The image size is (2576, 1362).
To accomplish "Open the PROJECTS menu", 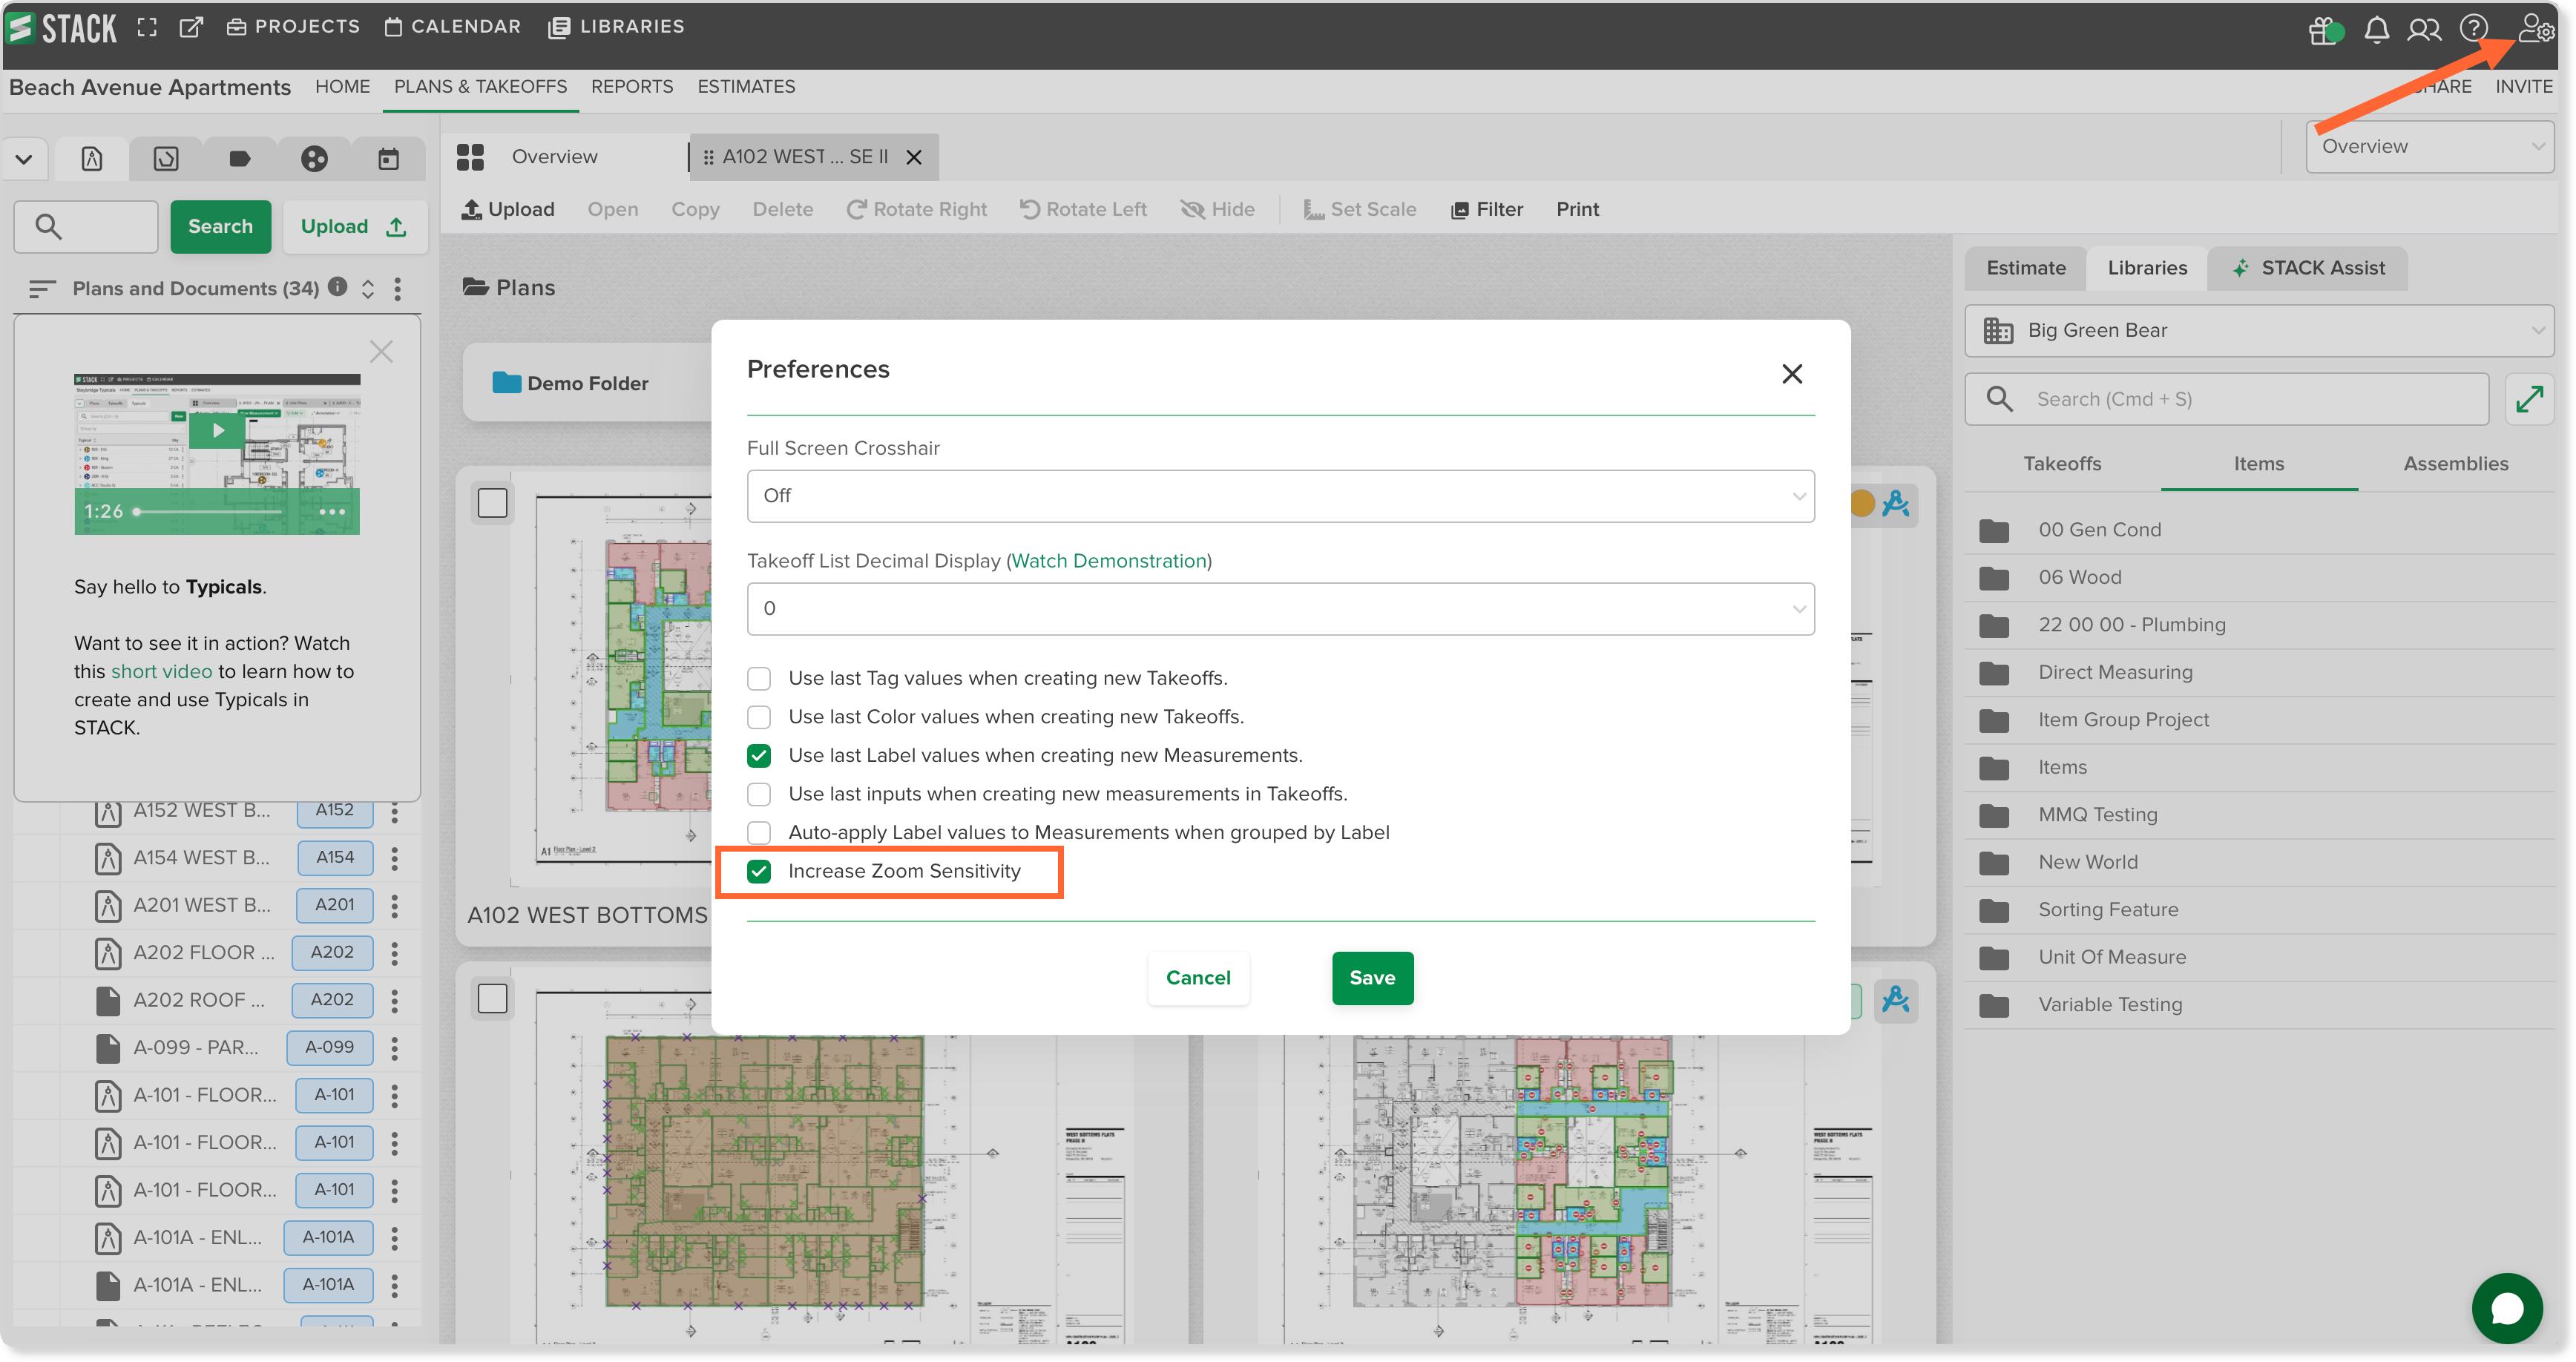I will point(293,27).
